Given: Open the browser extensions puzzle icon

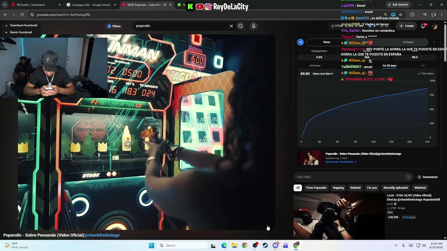Looking at the screenshot, I should 412,15.
